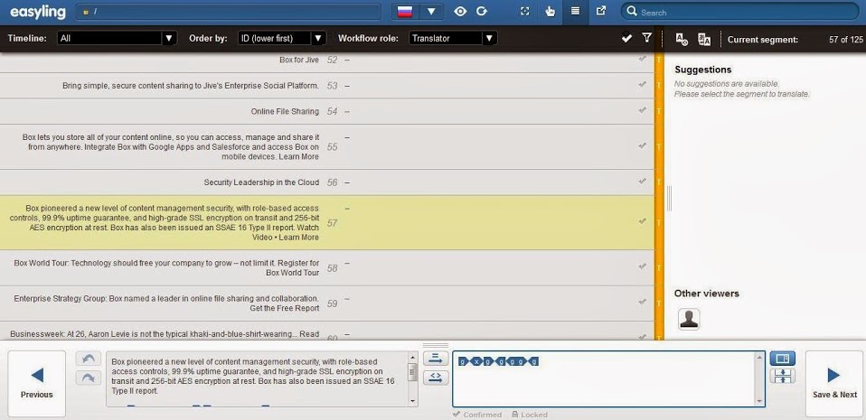The width and height of the screenshot is (866, 420).
Task: Toggle confirmed checkmark on segment 59
Action: (x=642, y=302)
